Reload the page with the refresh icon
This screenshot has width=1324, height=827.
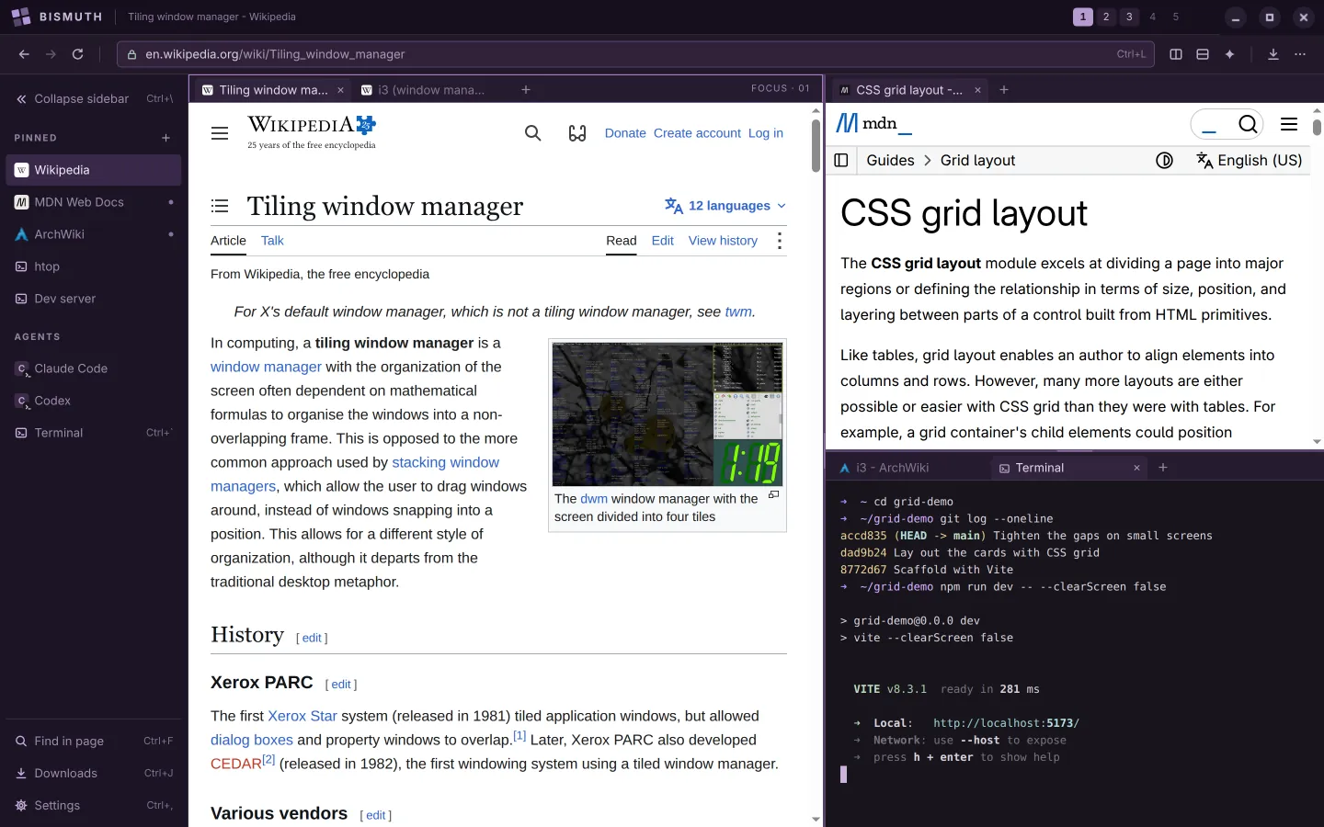(78, 54)
